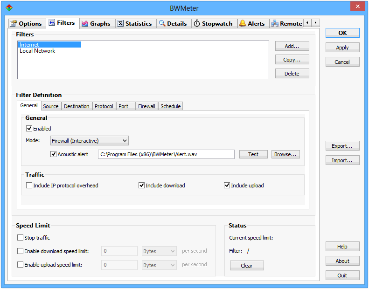This screenshot has width=369, height=289.
Task: Enable download speed limit checkbox
Action: point(20,251)
